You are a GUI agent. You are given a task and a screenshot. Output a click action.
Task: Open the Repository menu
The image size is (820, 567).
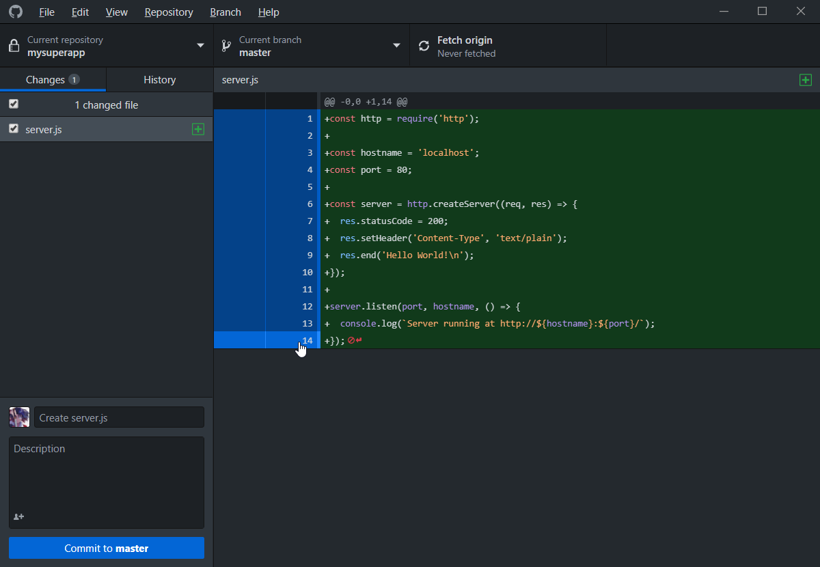(169, 12)
